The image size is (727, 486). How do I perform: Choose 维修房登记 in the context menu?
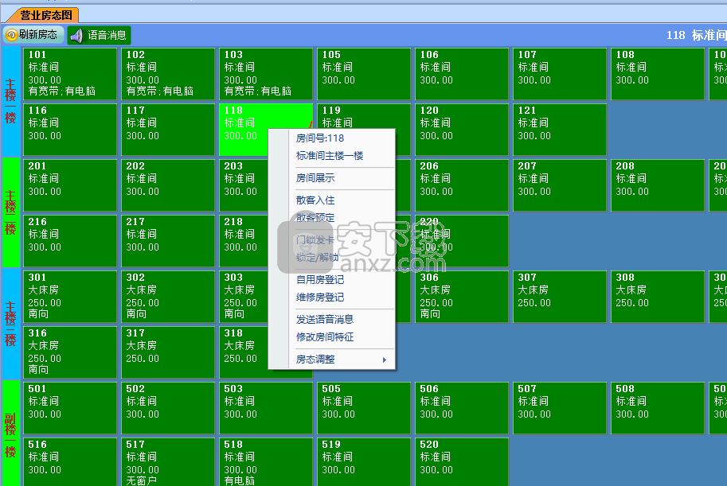click(320, 297)
